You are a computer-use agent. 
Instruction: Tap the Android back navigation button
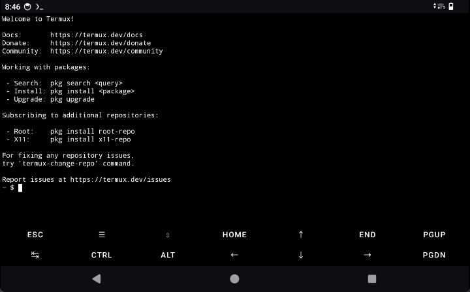click(x=97, y=278)
